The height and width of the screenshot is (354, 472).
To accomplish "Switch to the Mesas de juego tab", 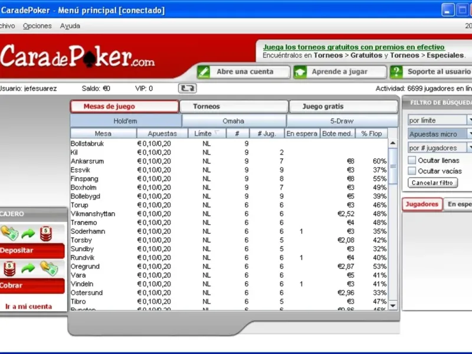I will 124,106.
